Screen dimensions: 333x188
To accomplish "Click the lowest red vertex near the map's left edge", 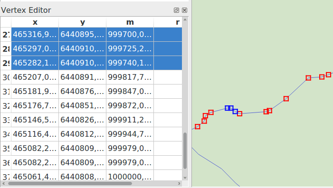I will 198,127.
